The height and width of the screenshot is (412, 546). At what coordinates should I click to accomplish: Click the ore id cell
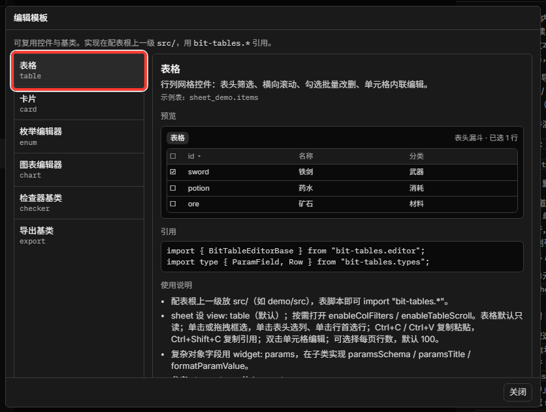point(193,204)
